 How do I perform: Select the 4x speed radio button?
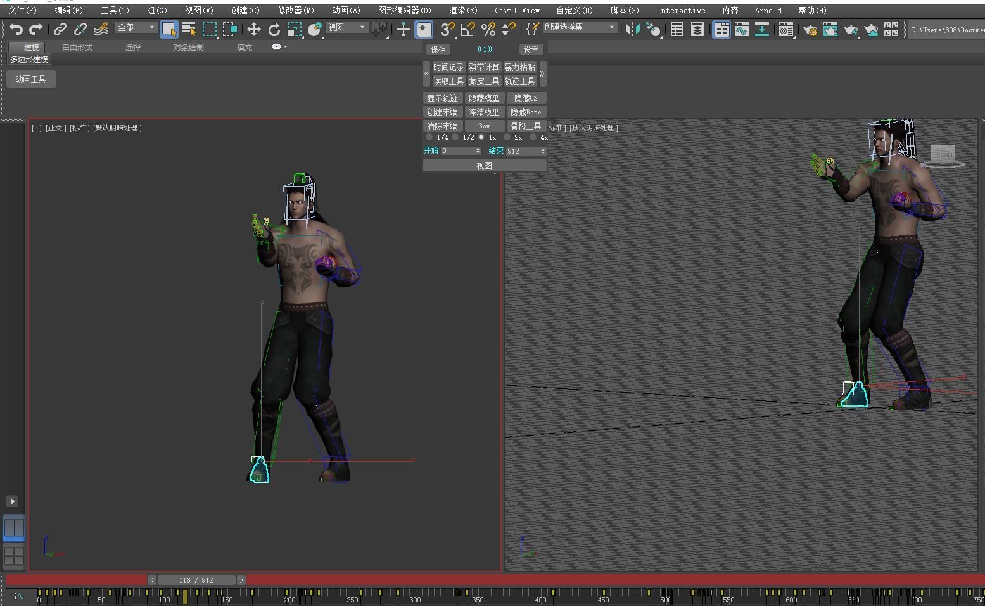533,137
